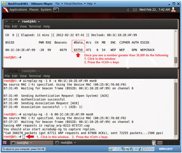
Task: Open Terminal menu in lower terminal
Action: (35, 76)
